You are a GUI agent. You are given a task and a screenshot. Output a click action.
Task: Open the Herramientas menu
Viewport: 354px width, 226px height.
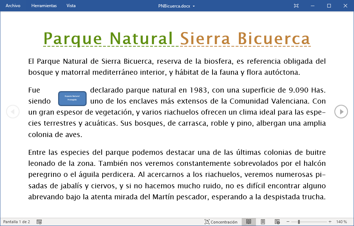click(x=44, y=6)
